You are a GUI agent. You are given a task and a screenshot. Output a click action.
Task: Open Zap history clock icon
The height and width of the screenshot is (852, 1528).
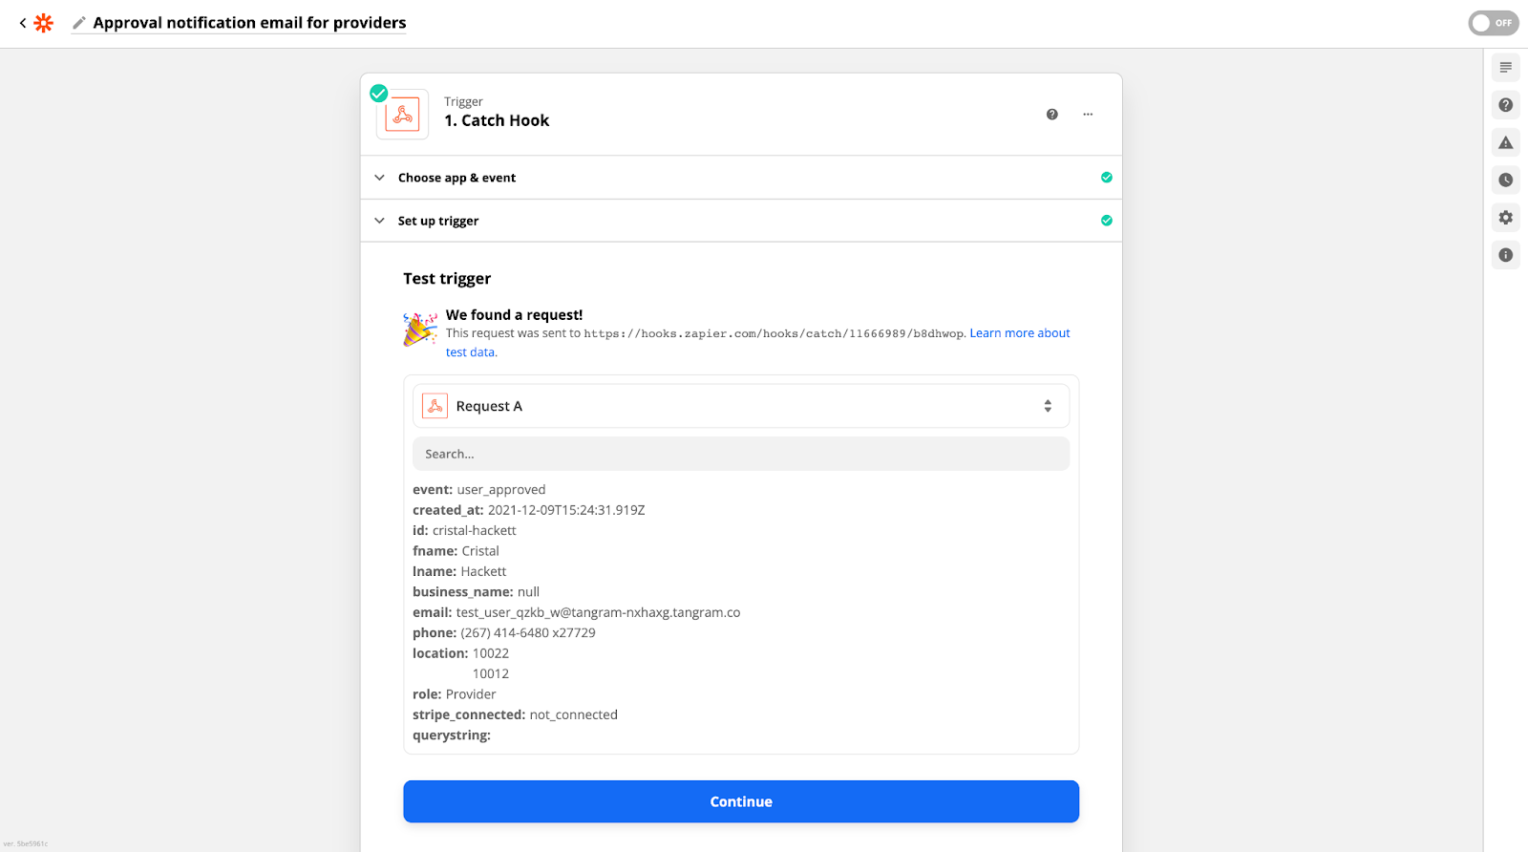tap(1505, 180)
